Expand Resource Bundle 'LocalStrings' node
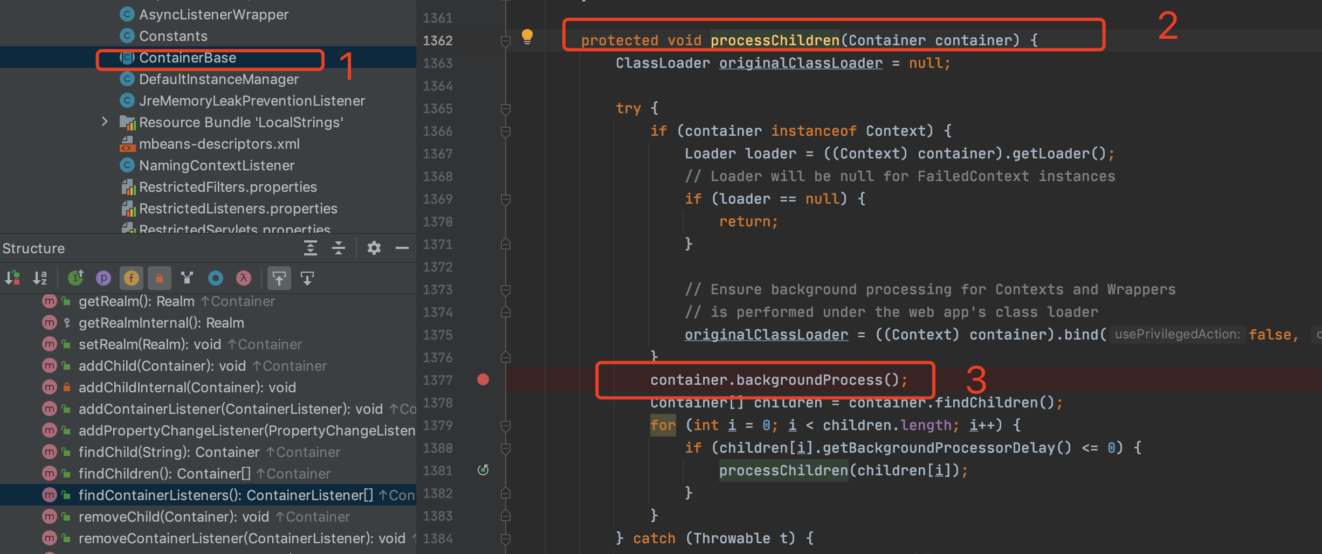Screen dimensions: 1322x554 105,122
